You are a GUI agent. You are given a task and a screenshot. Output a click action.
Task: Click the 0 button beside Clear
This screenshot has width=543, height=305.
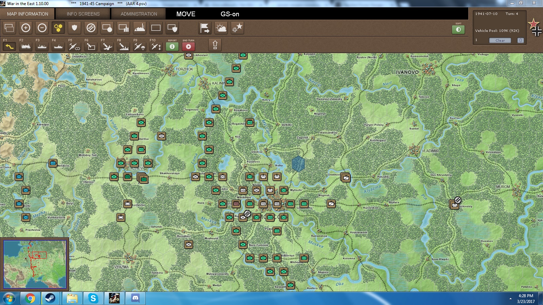tap(521, 40)
